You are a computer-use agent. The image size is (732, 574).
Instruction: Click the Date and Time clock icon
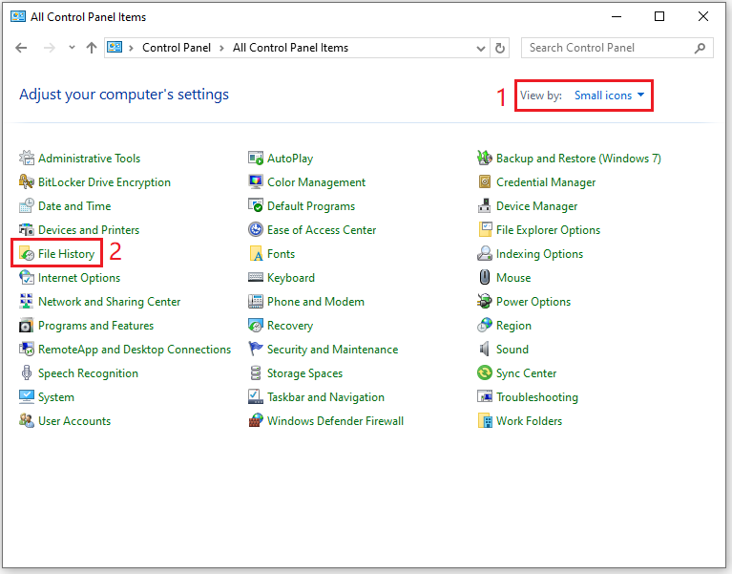[x=27, y=206]
